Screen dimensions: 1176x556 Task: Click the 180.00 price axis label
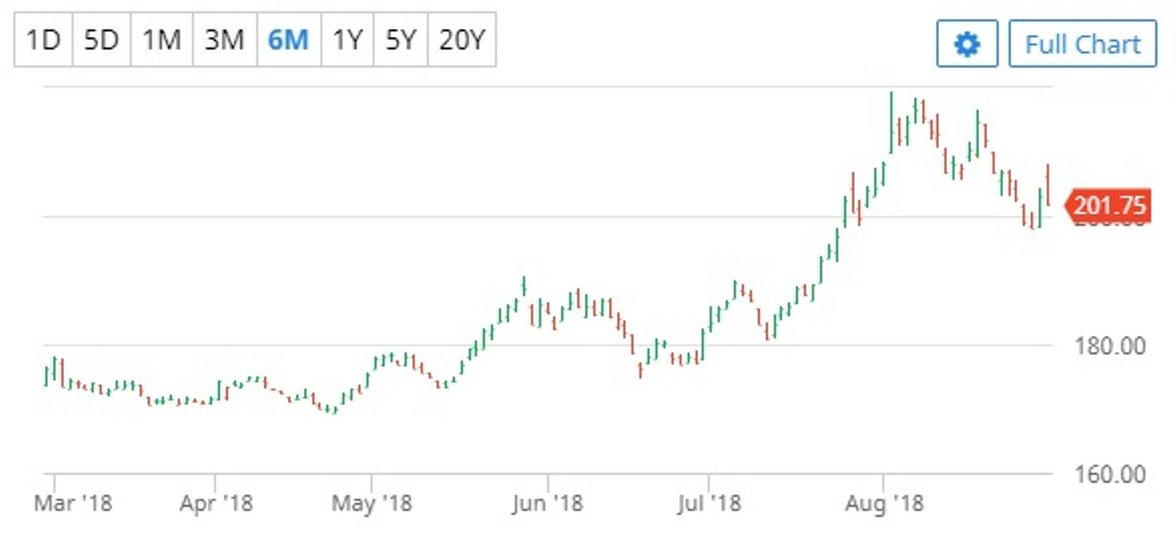pyautogui.click(x=1110, y=347)
